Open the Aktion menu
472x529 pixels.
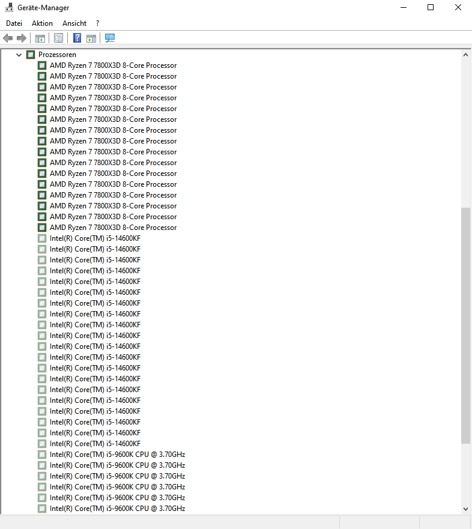pyautogui.click(x=42, y=23)
